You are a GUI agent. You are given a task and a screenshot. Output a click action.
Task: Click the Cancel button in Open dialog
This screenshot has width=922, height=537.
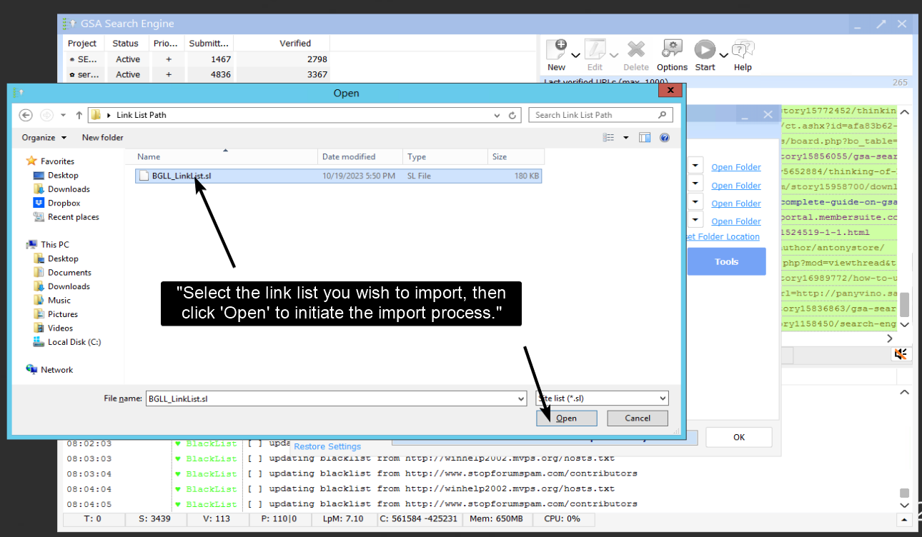pos(638,418)
